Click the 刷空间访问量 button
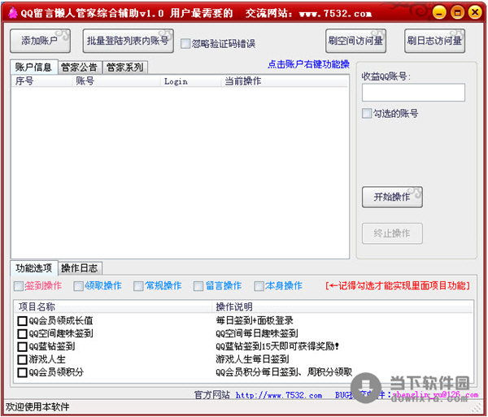This screenshot has width=488, height=417. click(x=355, y=41)
